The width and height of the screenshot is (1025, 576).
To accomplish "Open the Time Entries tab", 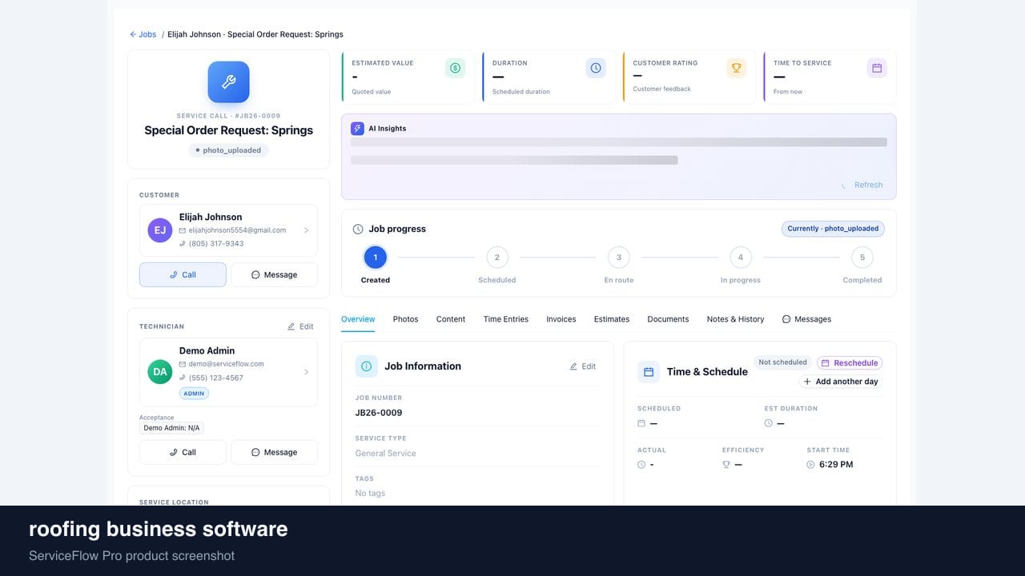I will [506, 319].
